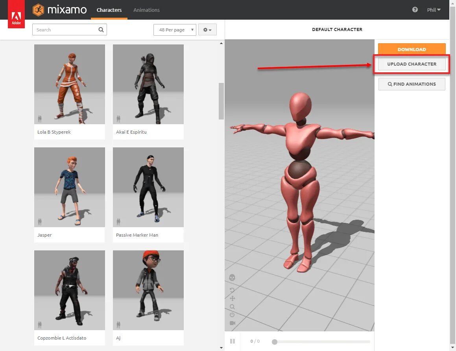Click the Upload Character button
Viewport: 456px width, 351px height.
tap(412, 64)
